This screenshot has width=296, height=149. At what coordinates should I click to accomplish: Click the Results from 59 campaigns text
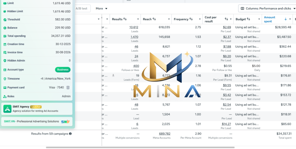(50, 134)
